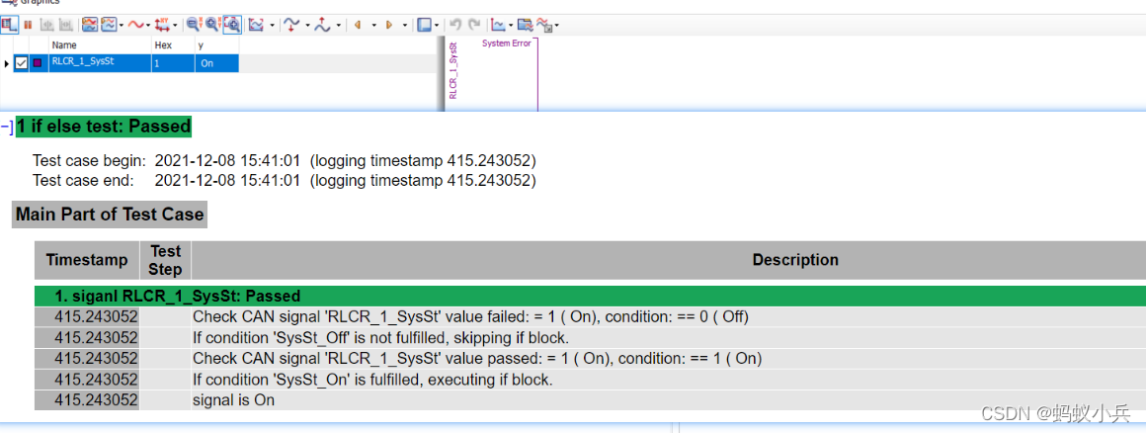Shift the signal curve downward
Screen dimensions: 1146x433
pyautogui.click(x=291, y=25)
